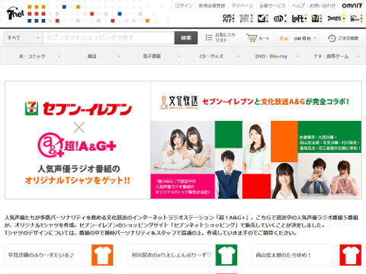Expand the DVD・Blu-ray category menu
The height and width of the screenshot is (274, 366).
273,56
